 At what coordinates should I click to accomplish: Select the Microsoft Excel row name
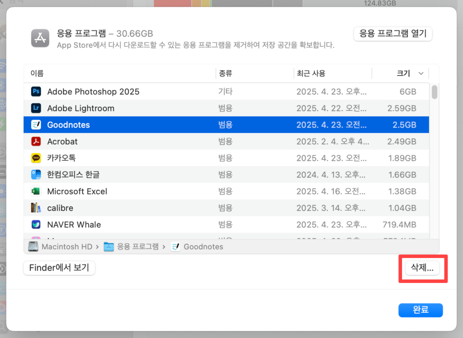pos(77,191)
